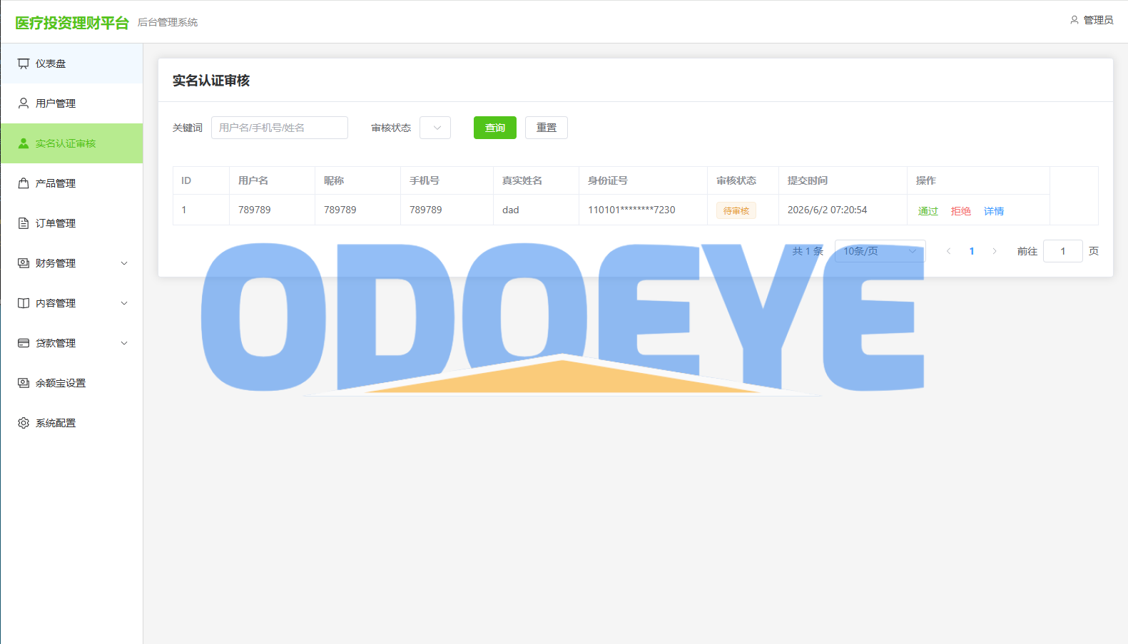Go to next page arrow
This screenshot has width=1128, height=644.
pyautogui.click(x=995, y=251)
